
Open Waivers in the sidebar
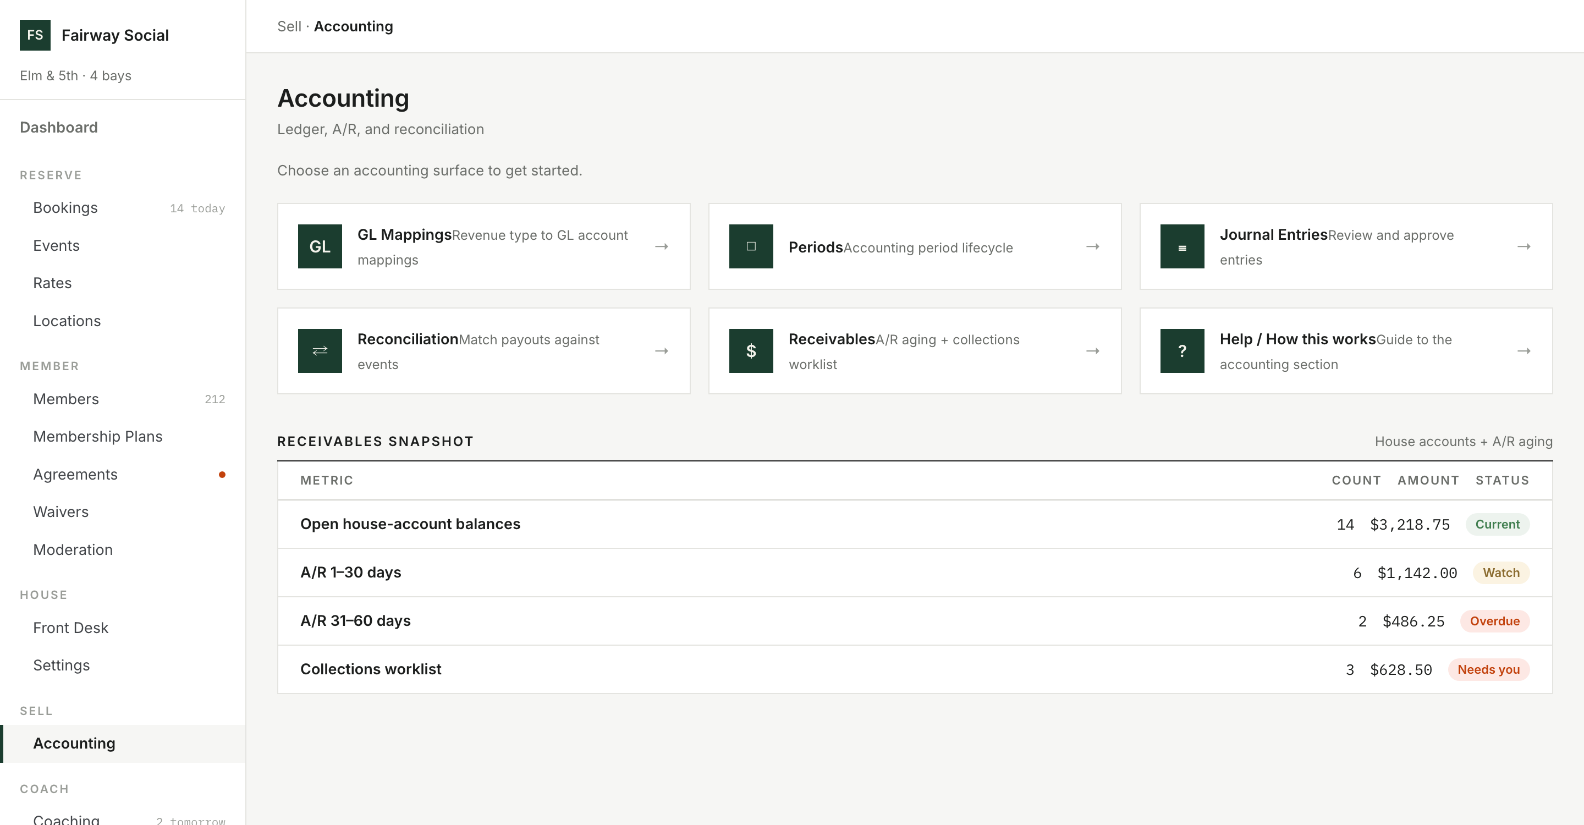pyautogui.click(x=123, y=512)
